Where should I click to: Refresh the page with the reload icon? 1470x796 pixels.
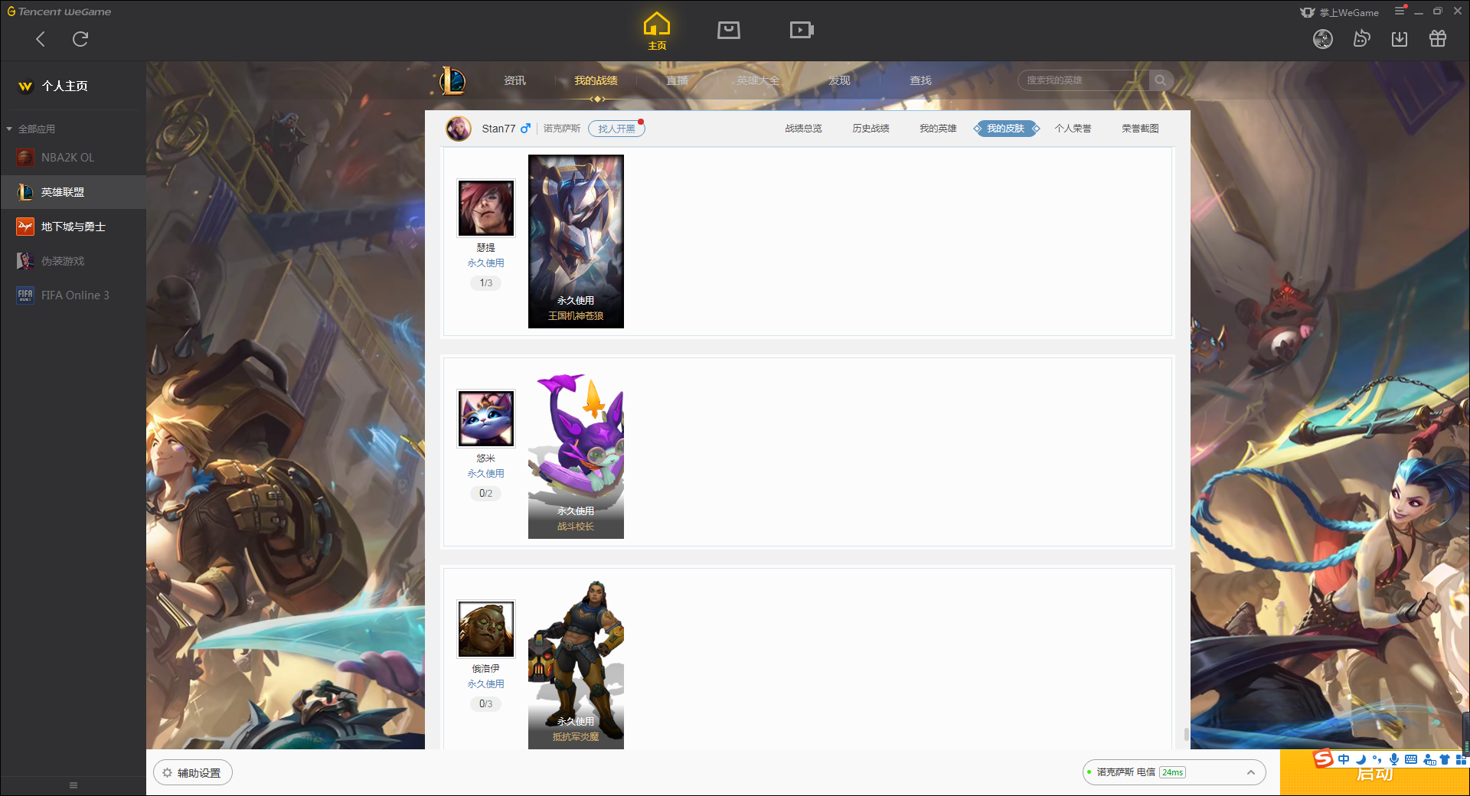[80, 39]
